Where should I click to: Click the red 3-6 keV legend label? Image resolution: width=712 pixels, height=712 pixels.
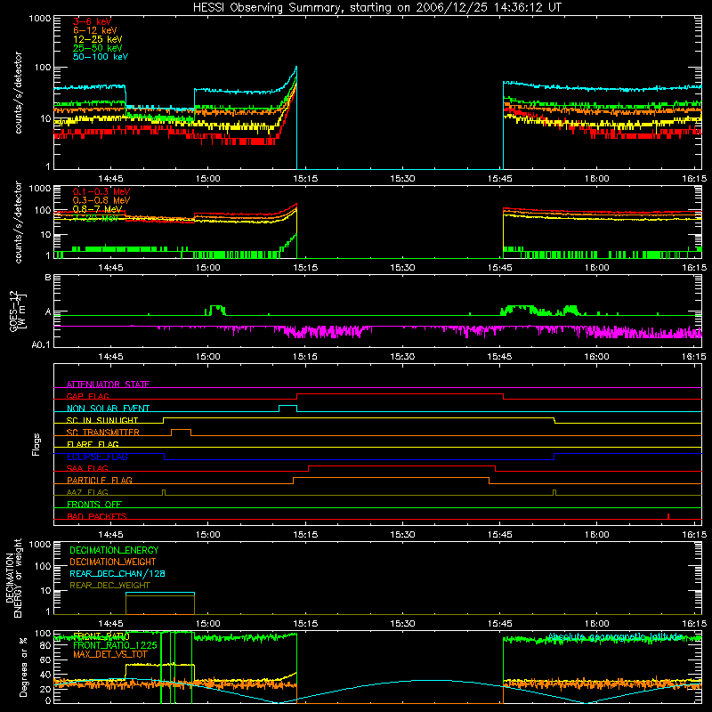point(92,21)
